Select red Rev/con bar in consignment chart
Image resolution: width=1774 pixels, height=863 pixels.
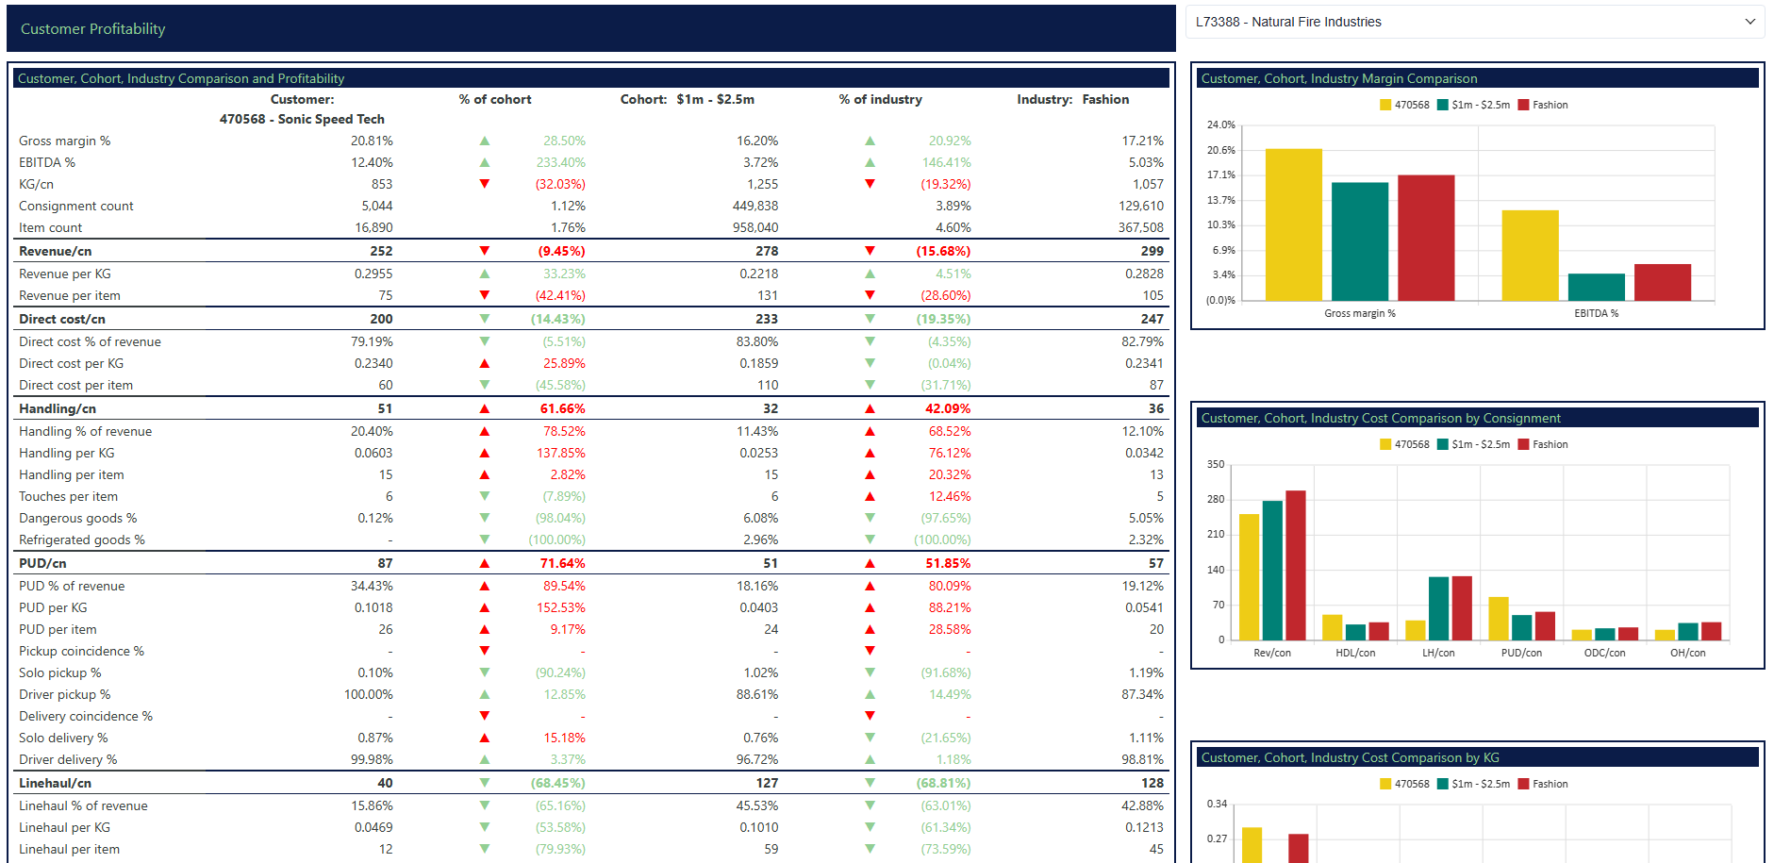(1296, 566)
